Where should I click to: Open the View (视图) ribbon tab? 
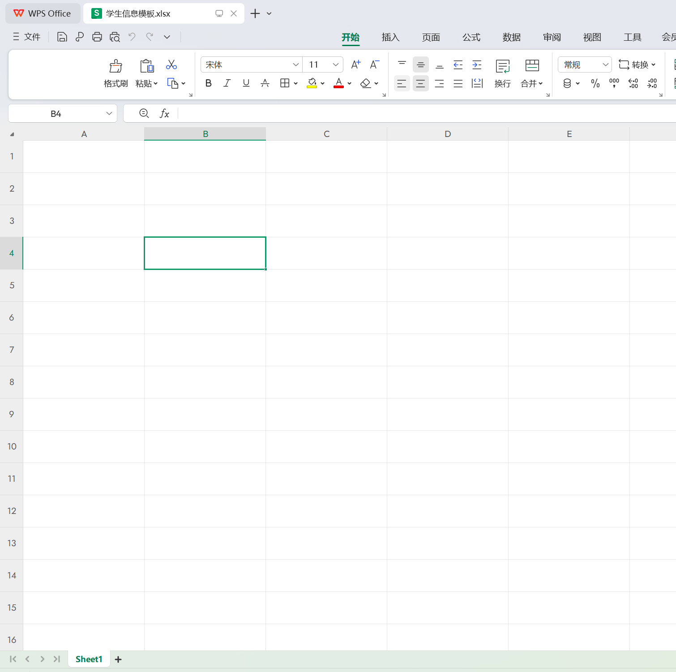click(x=592, y=37)
